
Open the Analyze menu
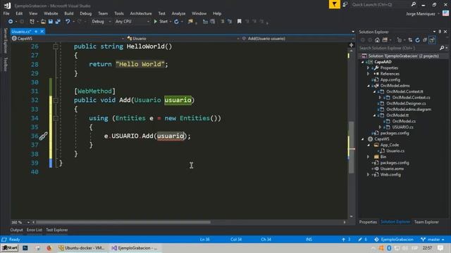[178, 13]
